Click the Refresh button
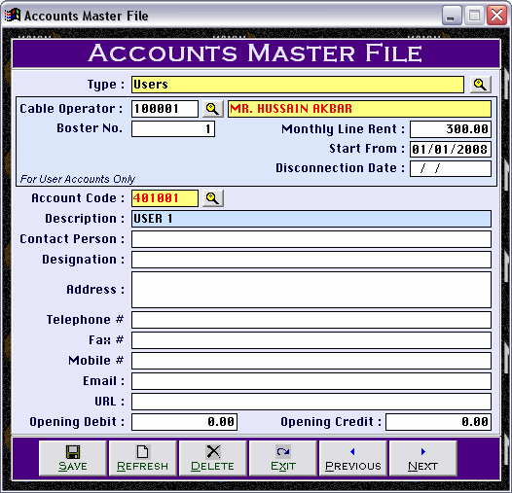This screenshot has width=512, height=493. [143, 458]
